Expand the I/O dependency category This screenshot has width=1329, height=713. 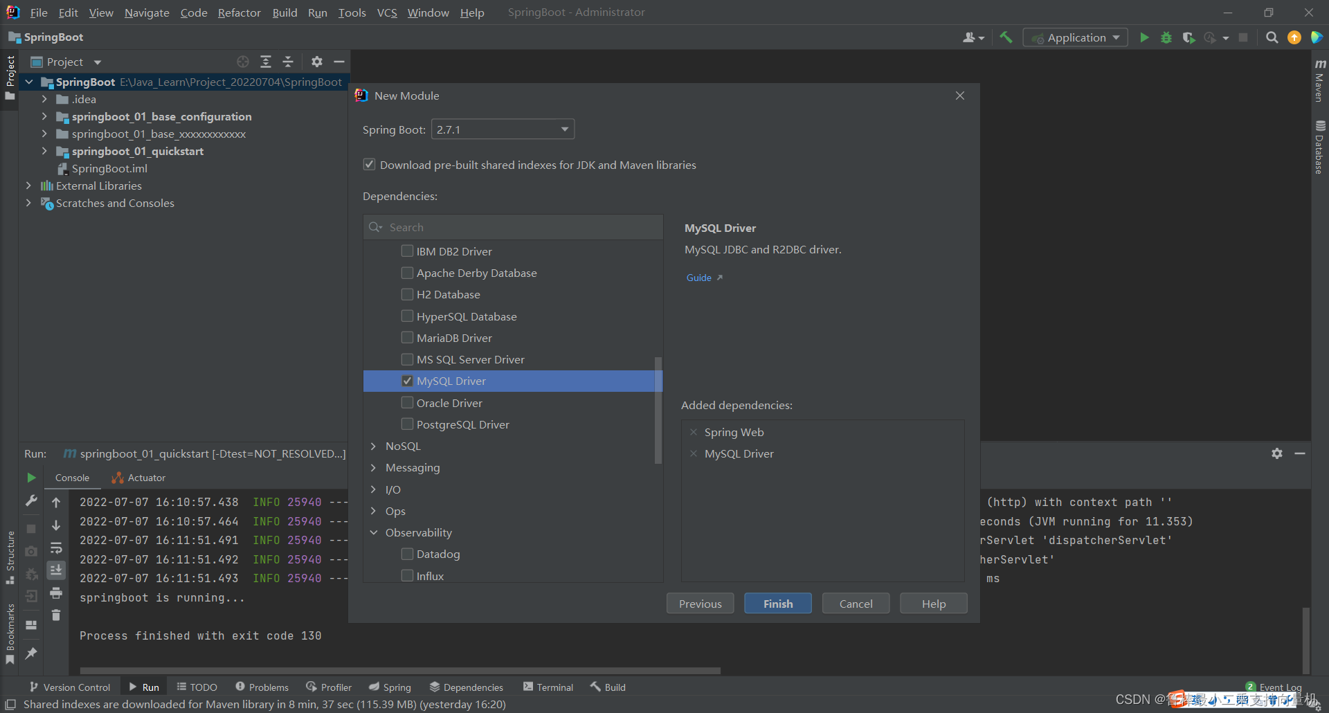click(373, 489)
